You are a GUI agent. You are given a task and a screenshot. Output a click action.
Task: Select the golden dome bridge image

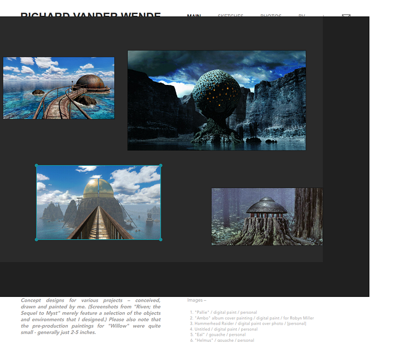click(x=98, y=202)
